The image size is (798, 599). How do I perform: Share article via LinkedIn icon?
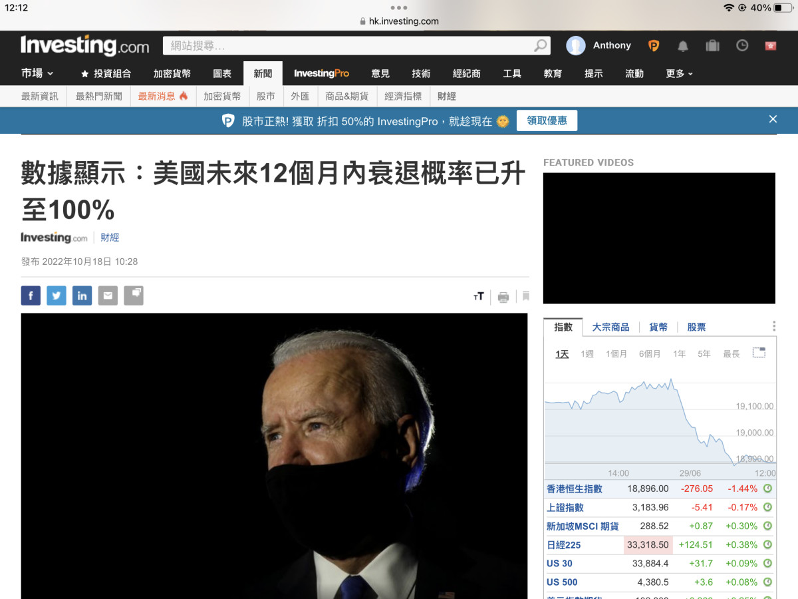[82, 296]
